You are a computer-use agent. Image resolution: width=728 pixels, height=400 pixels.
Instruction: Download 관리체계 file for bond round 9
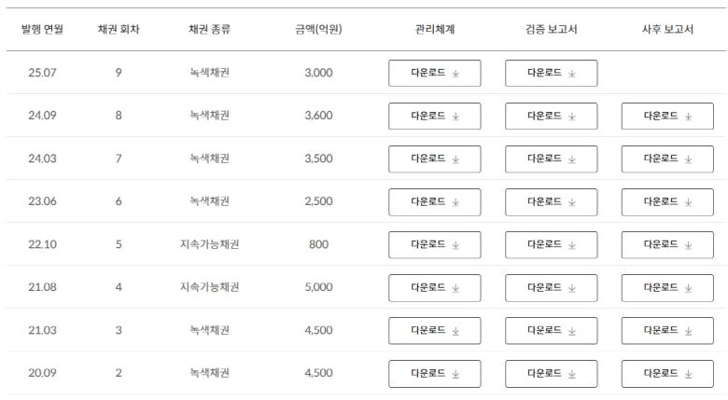point(434,73)
